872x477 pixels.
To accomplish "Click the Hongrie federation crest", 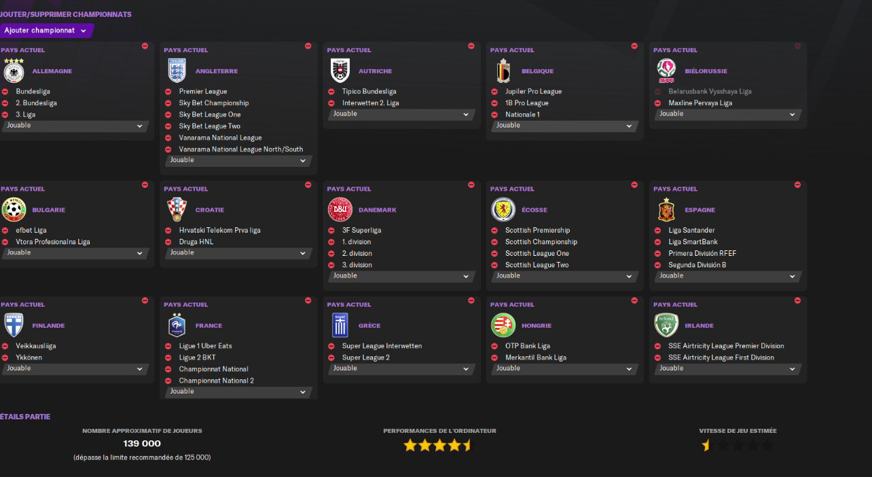I will click(503, 325).
